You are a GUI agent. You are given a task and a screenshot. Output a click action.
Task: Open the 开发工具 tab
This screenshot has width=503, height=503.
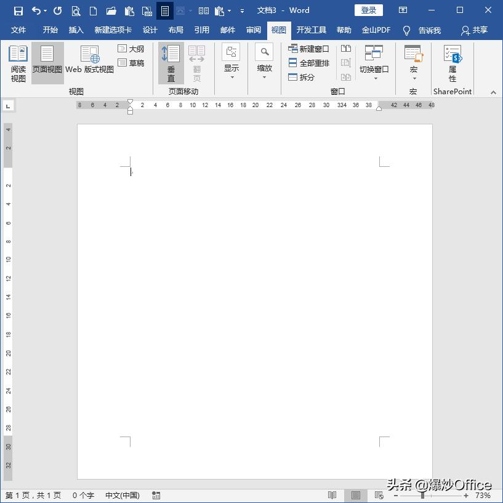(x=311, y=30)
